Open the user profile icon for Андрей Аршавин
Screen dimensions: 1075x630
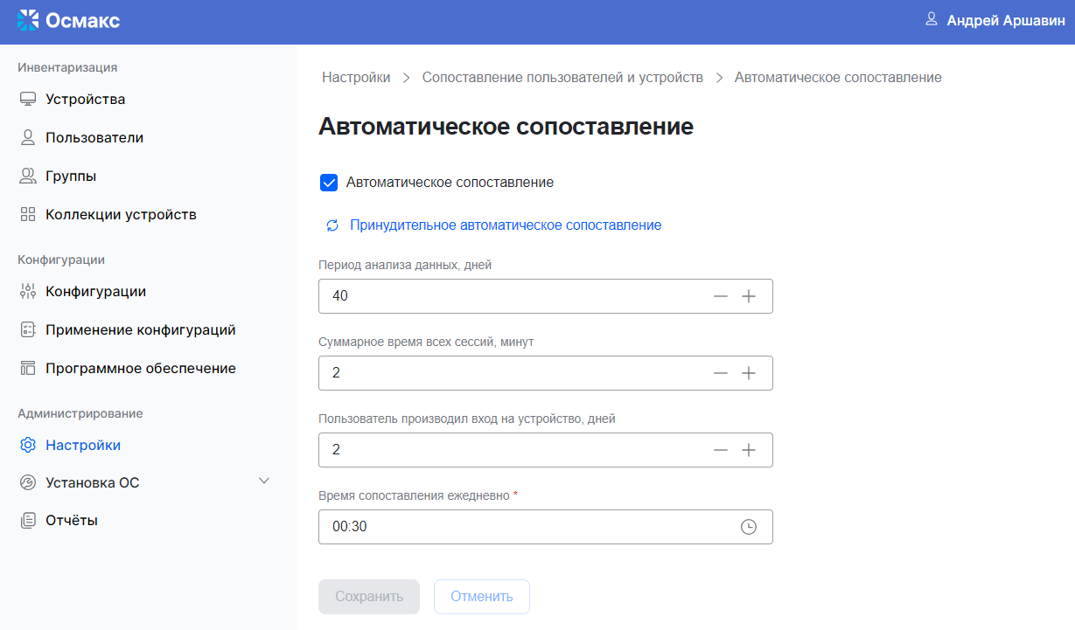932,19
